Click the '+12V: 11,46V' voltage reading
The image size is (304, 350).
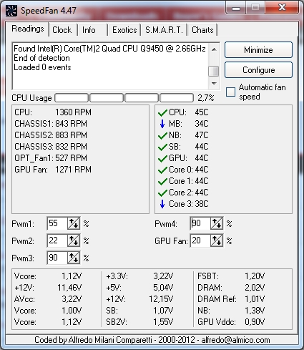click(x=48, y=288)
